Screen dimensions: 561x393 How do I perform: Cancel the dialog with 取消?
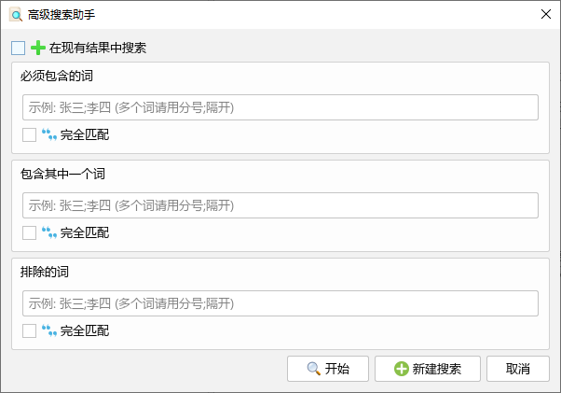[518, 369]
